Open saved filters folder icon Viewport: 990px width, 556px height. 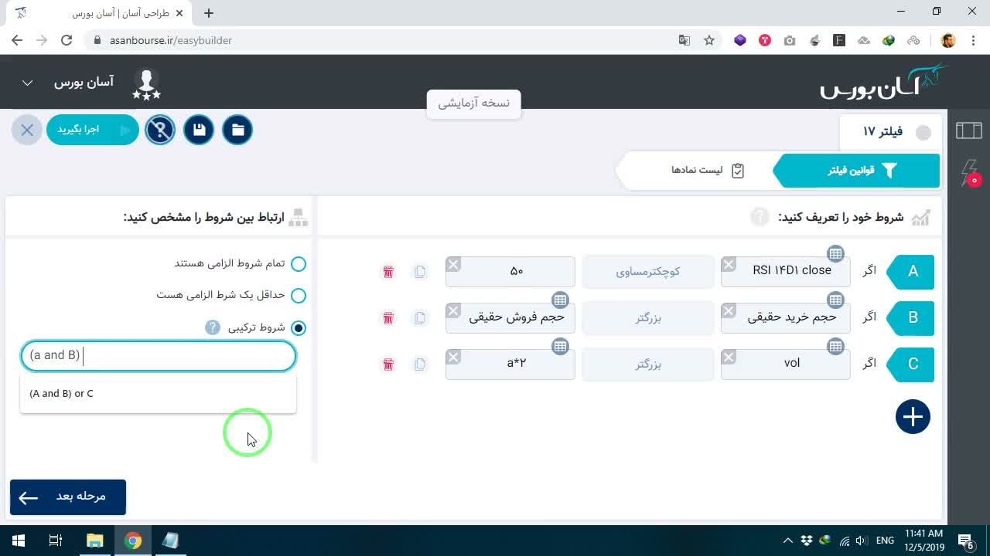(237, 130)
